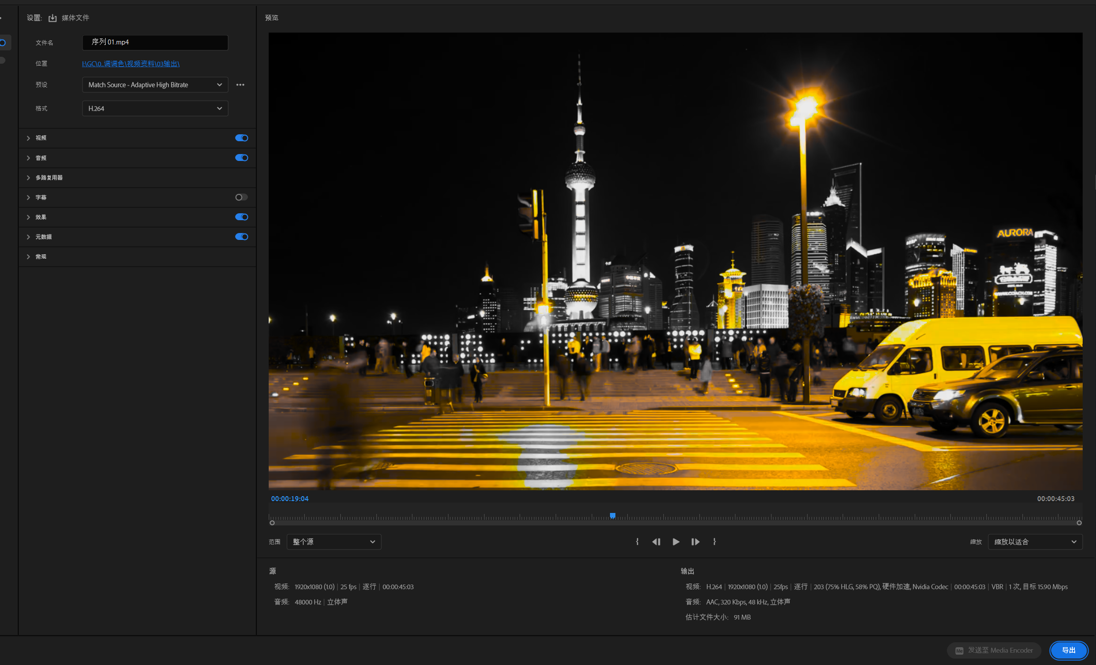Click the blue playhead on preview timeline
The width and height of the screenshot is (1096, 665).
[x=612, y=515]
